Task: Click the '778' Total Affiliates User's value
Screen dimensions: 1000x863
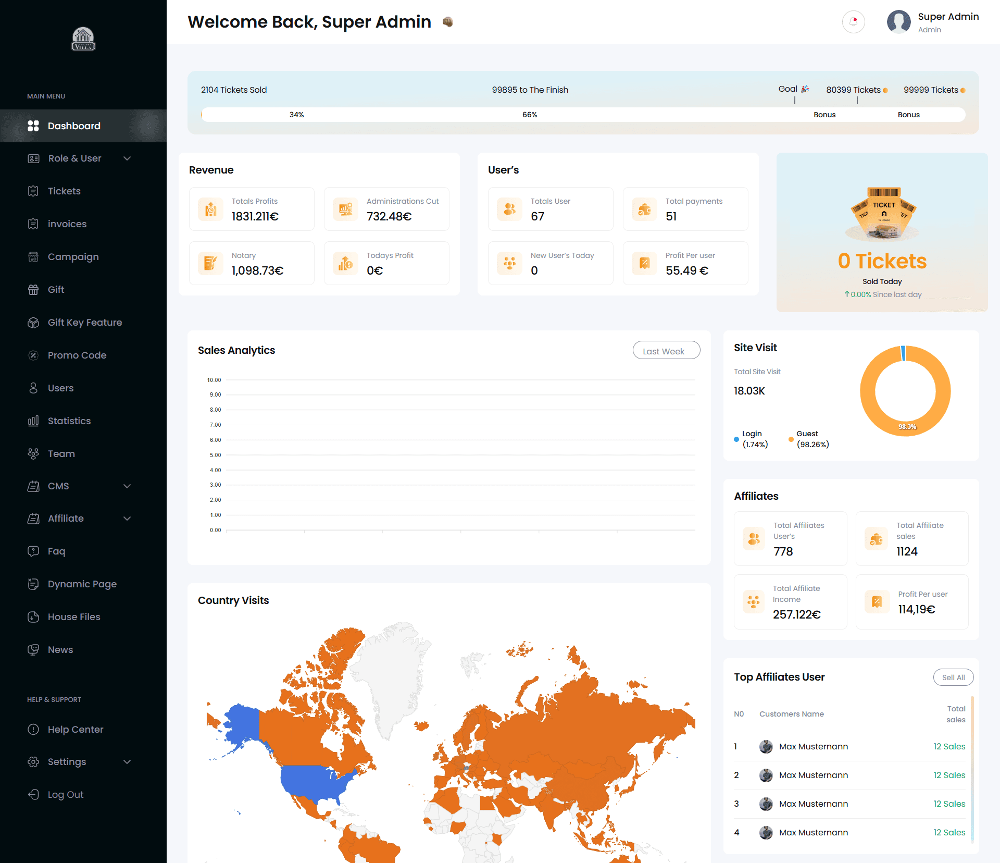Action: click(783, 551)
